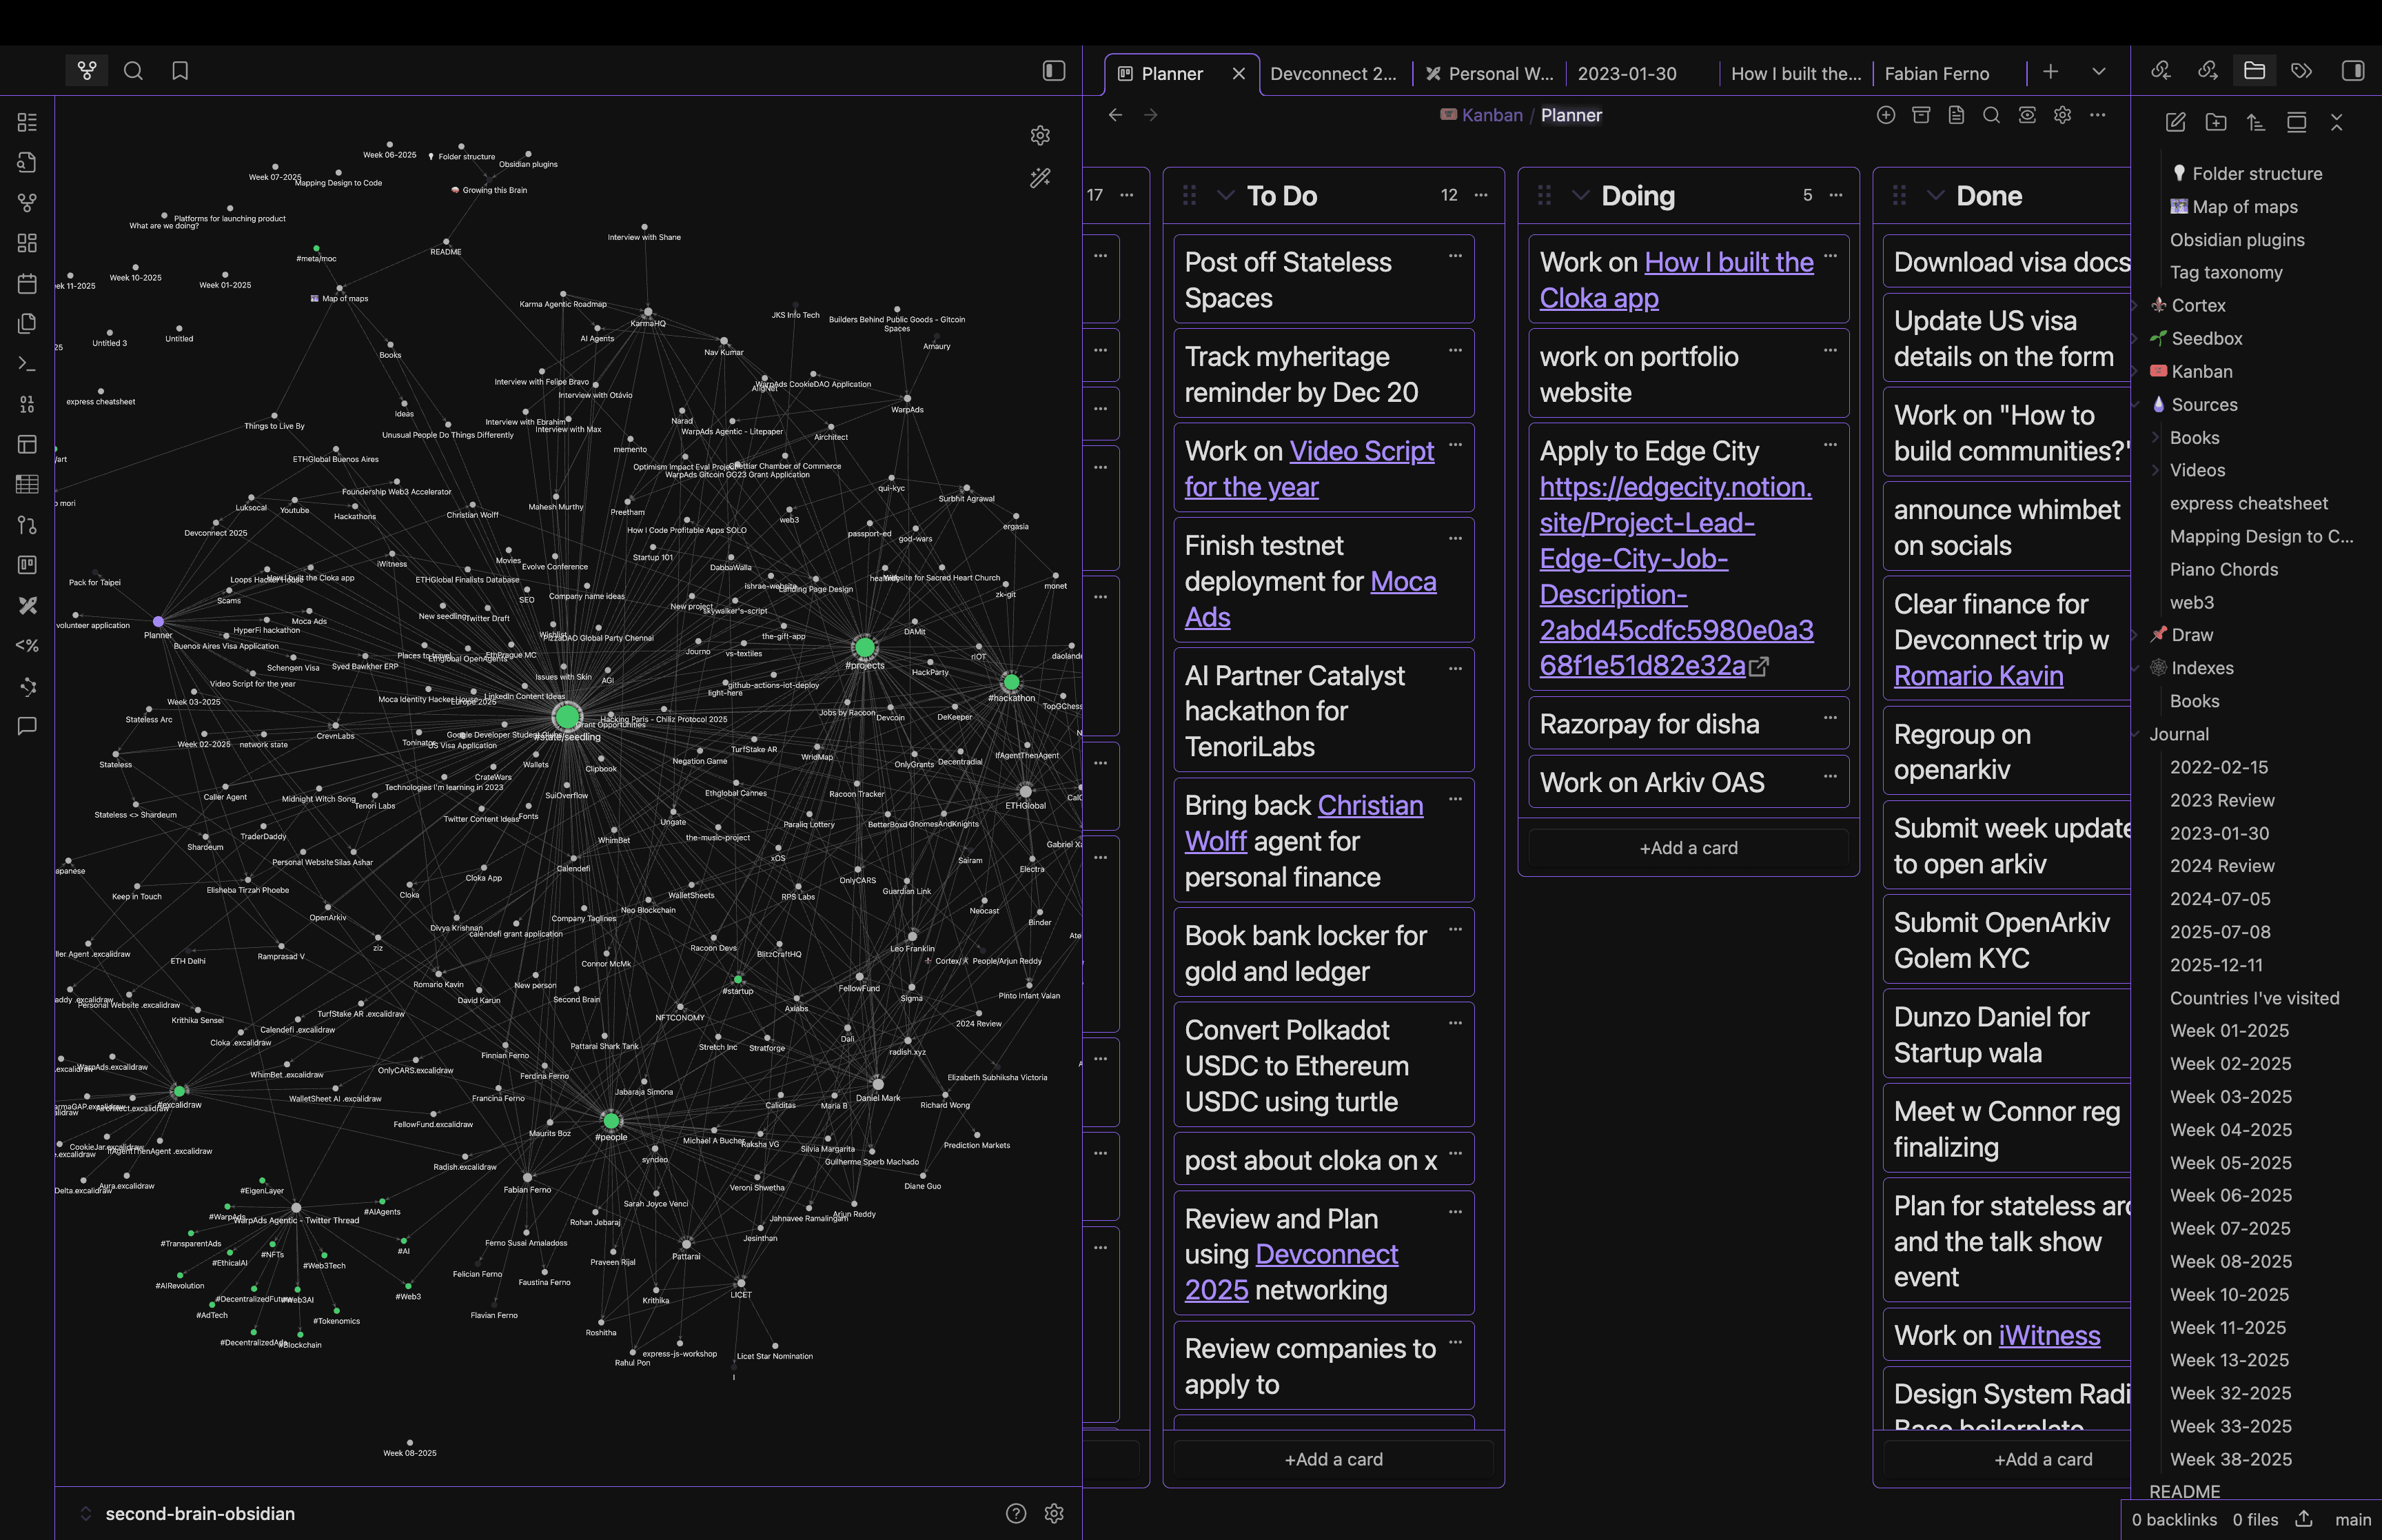Open the terminal icon in the left ribbon
Image resolution: width=2382 pixels, height=1540 pixels.
tap(27, 363)
